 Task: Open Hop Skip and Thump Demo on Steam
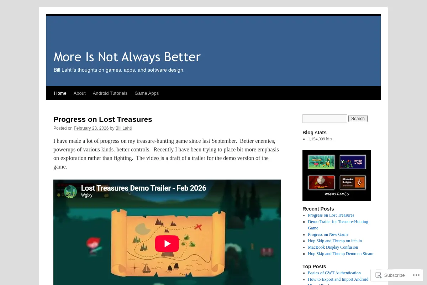(x=341, y=254)
